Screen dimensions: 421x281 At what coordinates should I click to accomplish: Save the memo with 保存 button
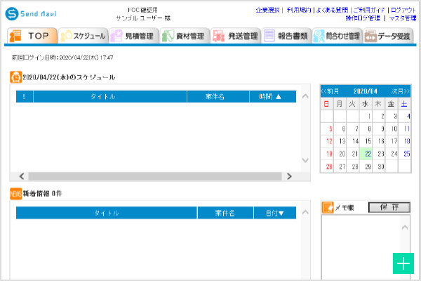(389, 207)
